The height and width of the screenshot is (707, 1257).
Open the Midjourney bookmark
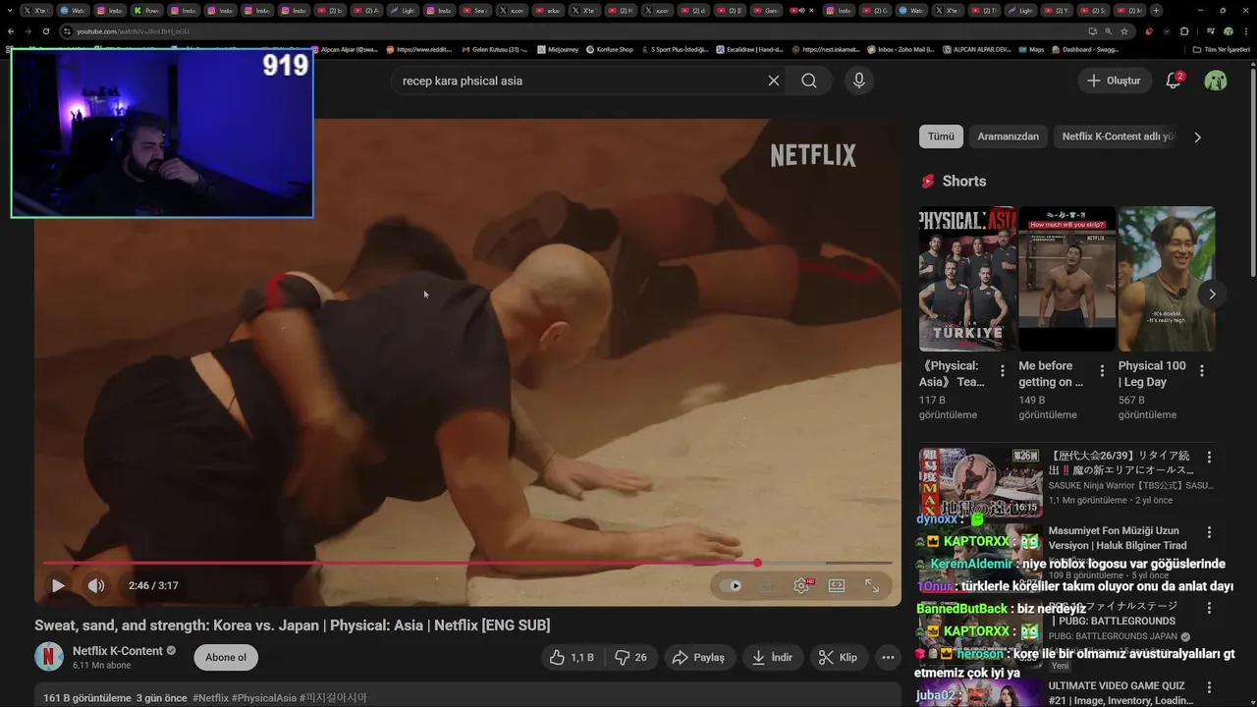pos(560,49)
